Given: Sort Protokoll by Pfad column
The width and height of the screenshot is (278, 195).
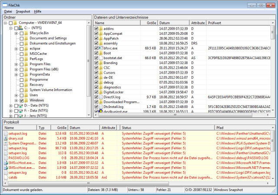Looking at the screenshot, I should pyautogui.click(x=243, y=128).
